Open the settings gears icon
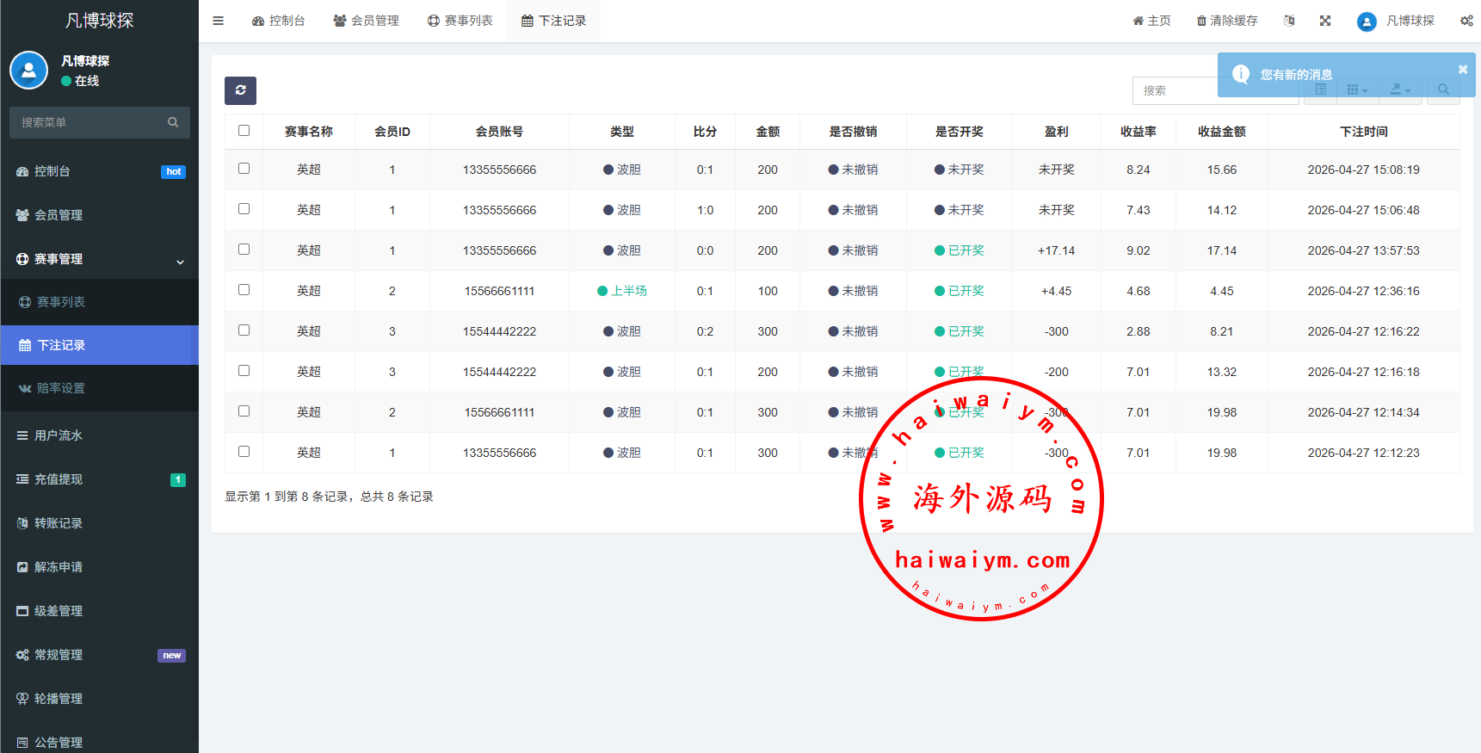 tap(1466, 21)
